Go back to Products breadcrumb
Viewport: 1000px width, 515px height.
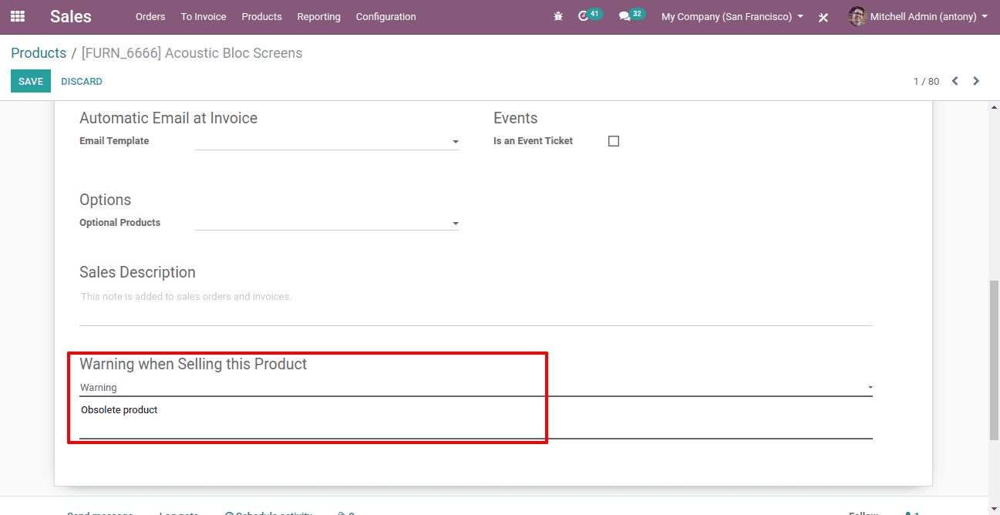click(39, 53)
